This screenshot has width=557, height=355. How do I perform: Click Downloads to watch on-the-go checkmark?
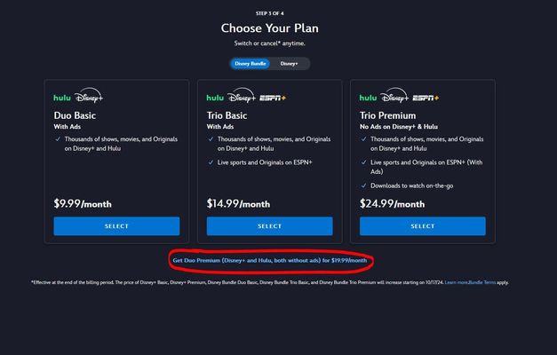363,185
